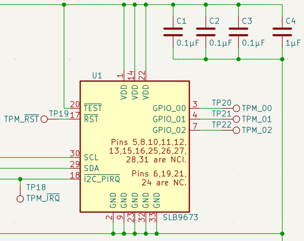
Task: Click the TP20 reference label
Action: pos(222,103)
